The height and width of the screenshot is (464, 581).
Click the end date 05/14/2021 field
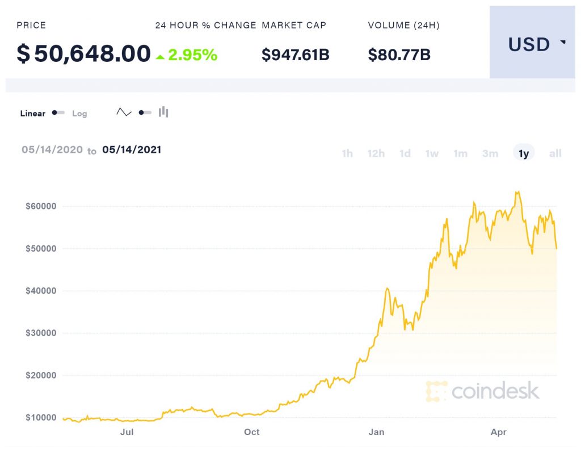tap(131, 150)
